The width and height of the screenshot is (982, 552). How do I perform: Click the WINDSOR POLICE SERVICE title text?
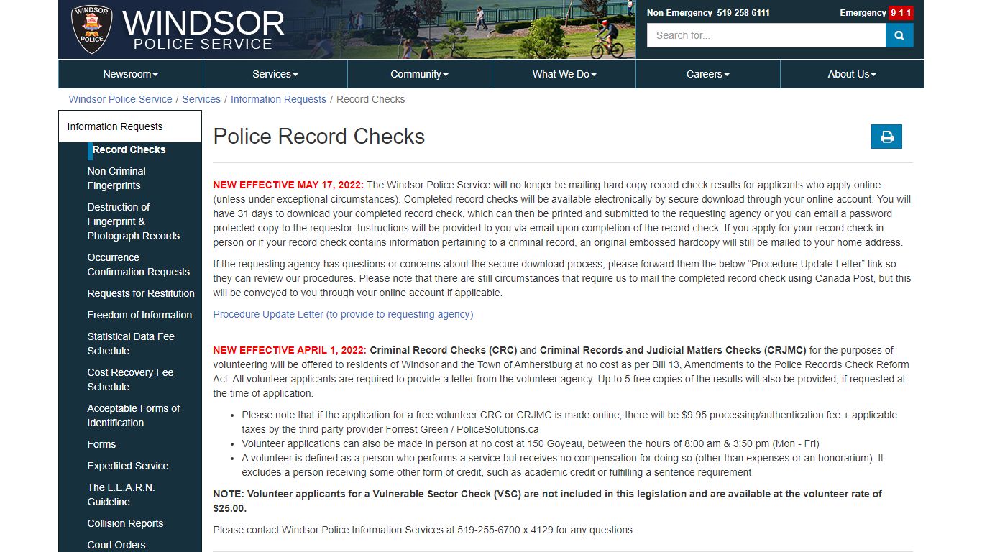tap(203, 29)
